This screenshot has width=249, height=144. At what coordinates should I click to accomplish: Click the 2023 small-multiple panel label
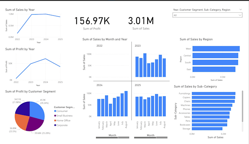click(138, 46)
